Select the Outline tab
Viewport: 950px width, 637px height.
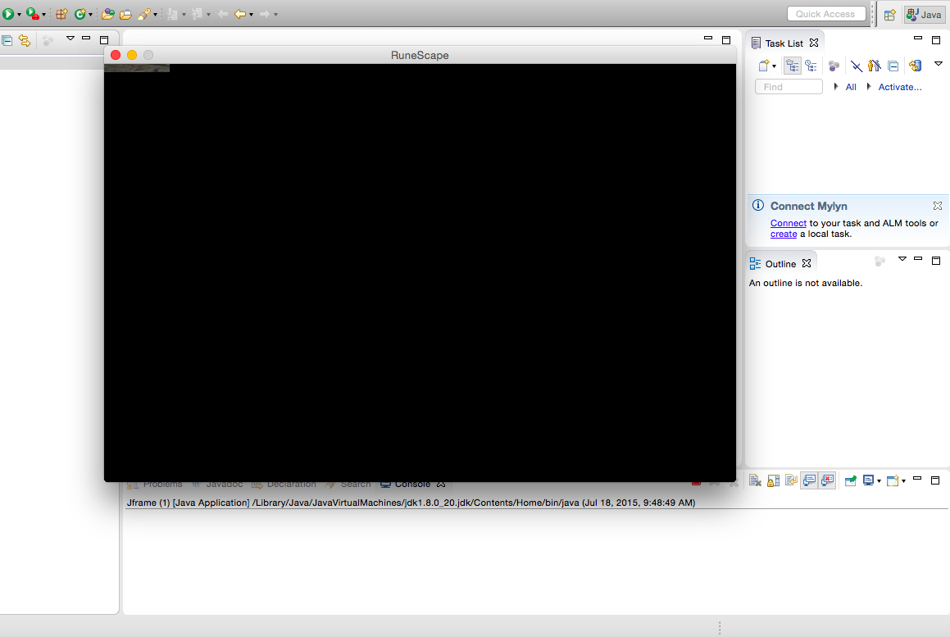tap(780, 264)
